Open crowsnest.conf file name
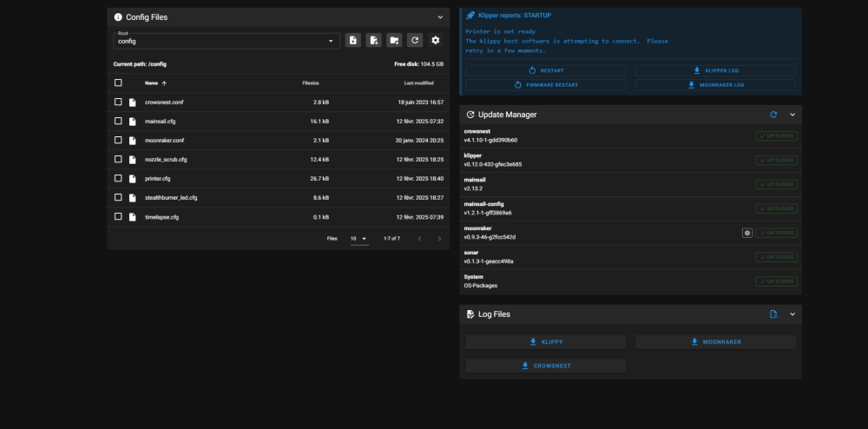 pyautogui.click(x=164, y=102)
